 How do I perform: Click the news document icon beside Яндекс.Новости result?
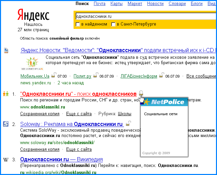pos(6,50)
